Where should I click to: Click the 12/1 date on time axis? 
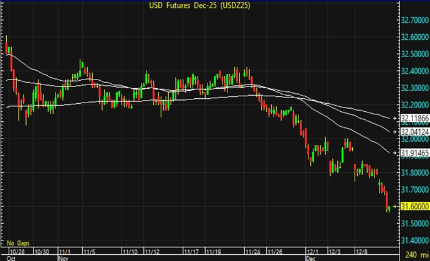[310, 251]
